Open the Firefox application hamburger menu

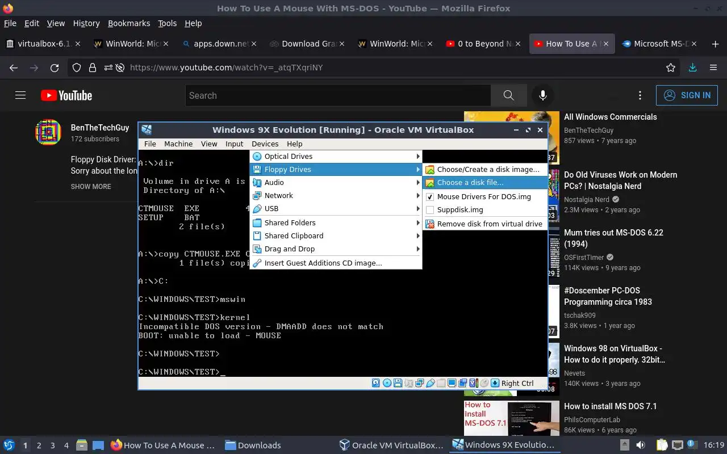click(713, 68)
